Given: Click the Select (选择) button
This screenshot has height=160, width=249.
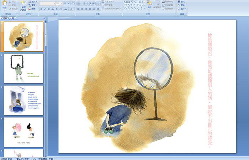Looking at the screenshot, I should (182, 9).
